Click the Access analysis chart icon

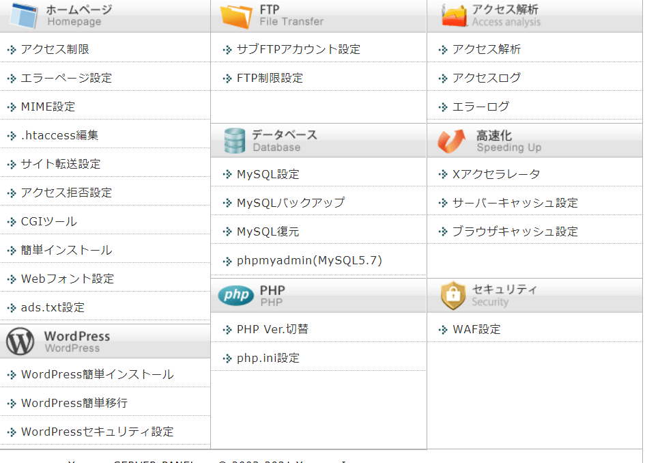(x=453, y=15)
